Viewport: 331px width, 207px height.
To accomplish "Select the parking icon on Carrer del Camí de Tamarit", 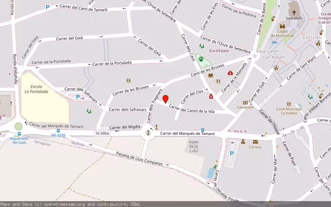I will (48, 7).
